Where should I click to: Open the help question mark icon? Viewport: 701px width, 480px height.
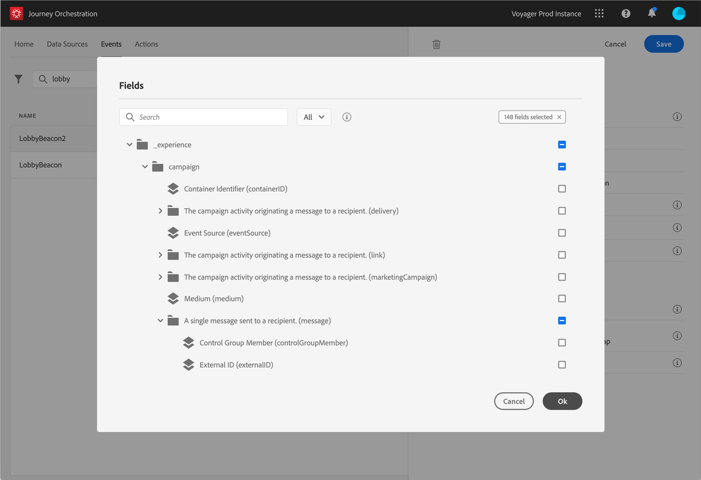click(626, 14)
